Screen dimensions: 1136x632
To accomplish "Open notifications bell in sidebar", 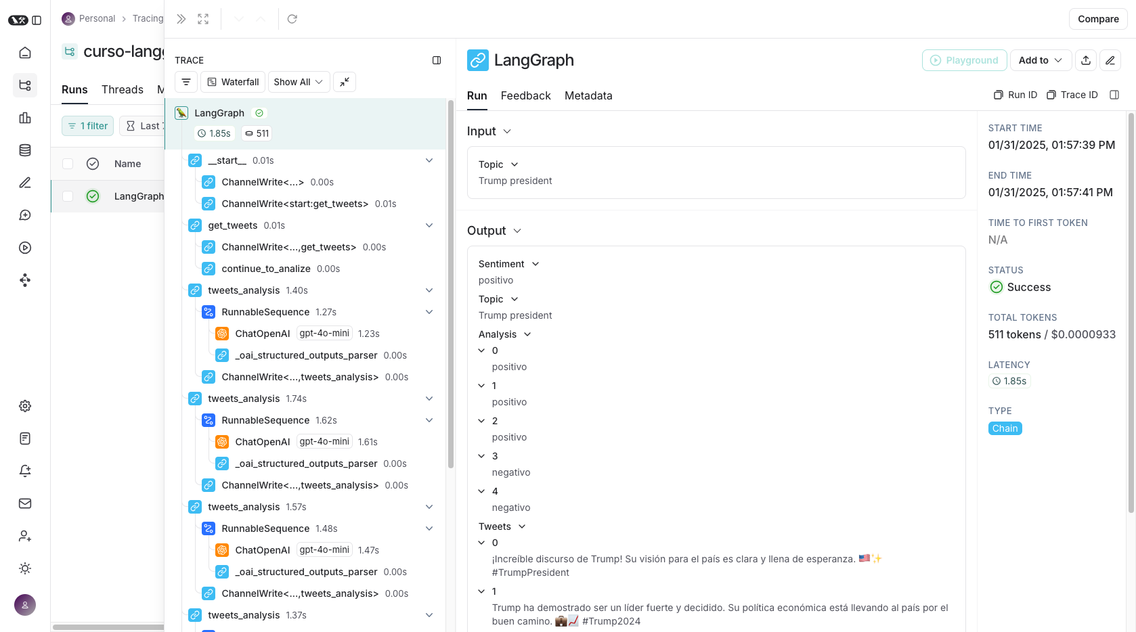I will click(25, 471).
